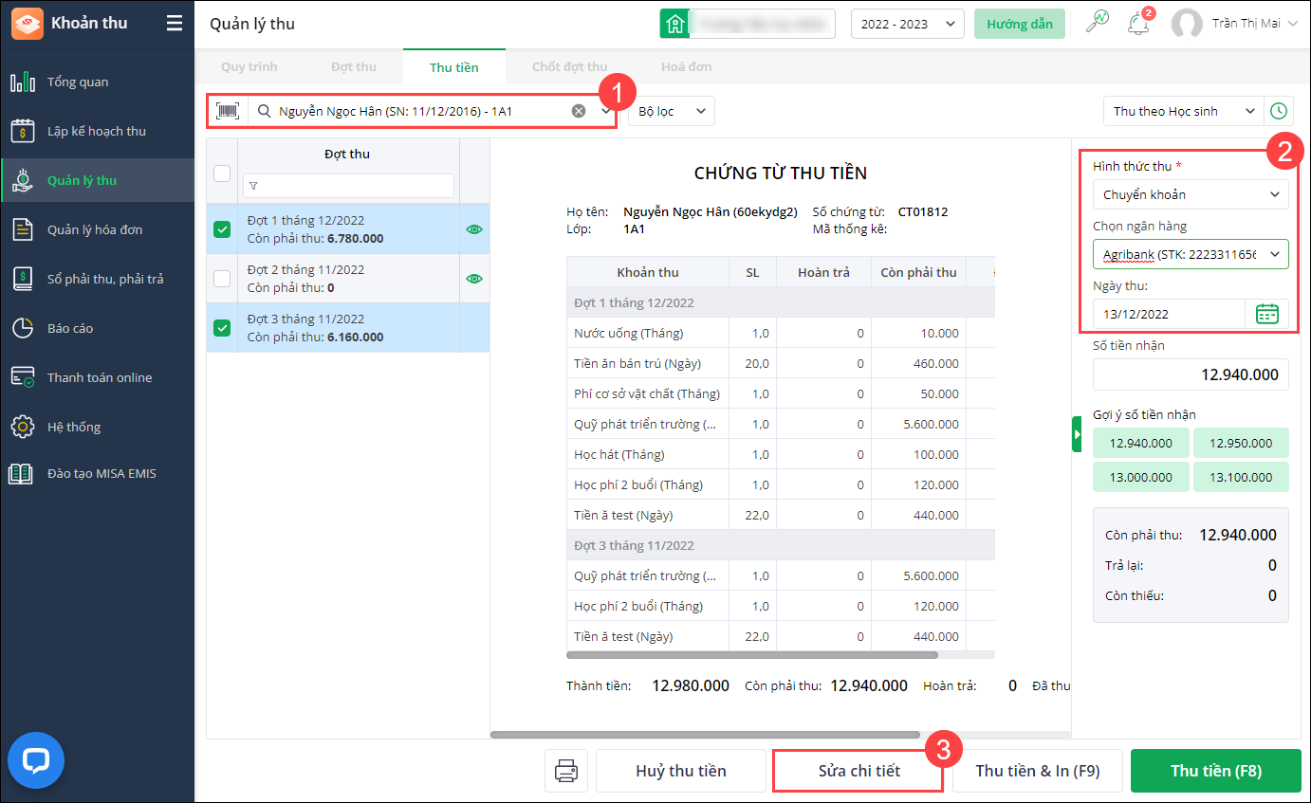
Task: Open Lập kế hoạch thu section
Action: [97, 131]
